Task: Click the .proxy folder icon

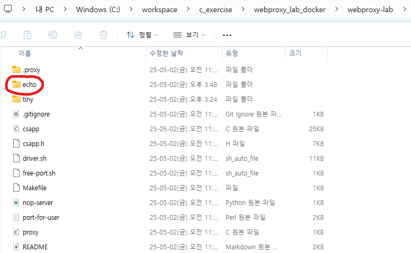Action: pos(16,70)
